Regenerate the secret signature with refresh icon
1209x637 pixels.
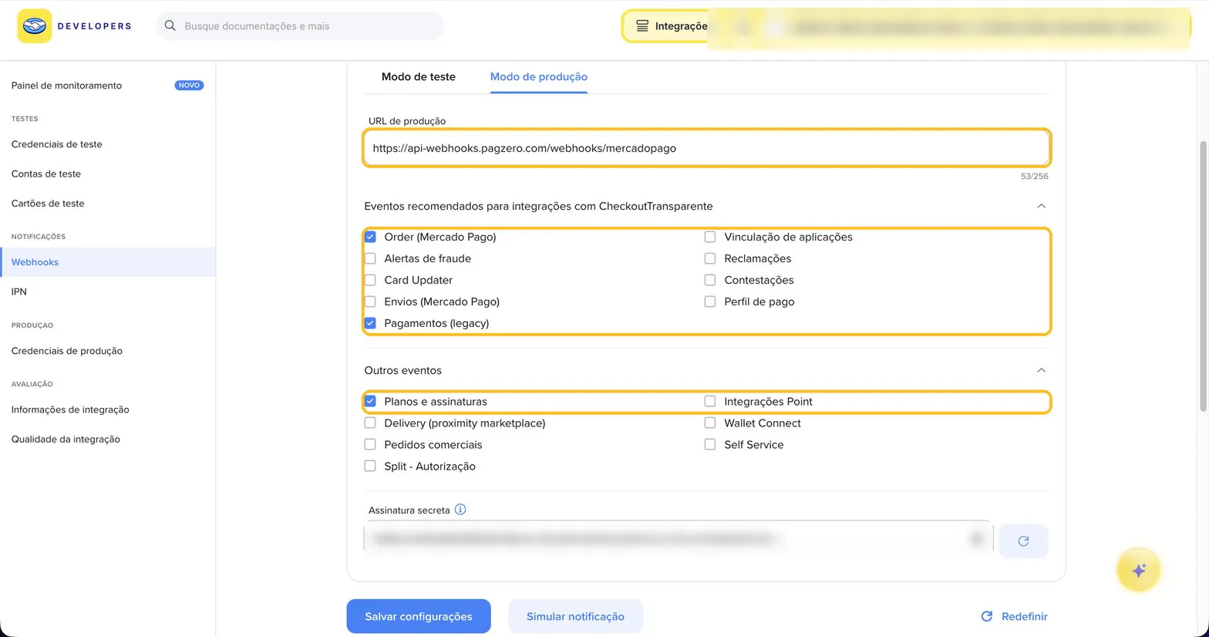pyautogui.click(x=1023, y=541)
